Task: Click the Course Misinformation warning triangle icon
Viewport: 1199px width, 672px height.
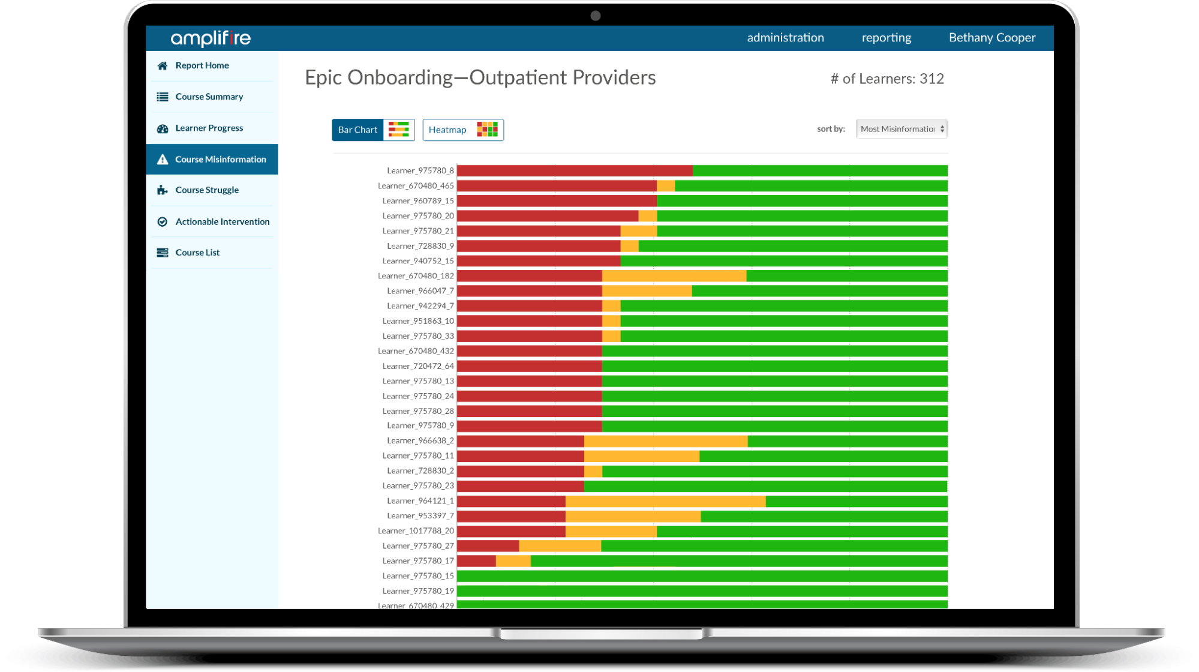Action: (x=161, y=159)
